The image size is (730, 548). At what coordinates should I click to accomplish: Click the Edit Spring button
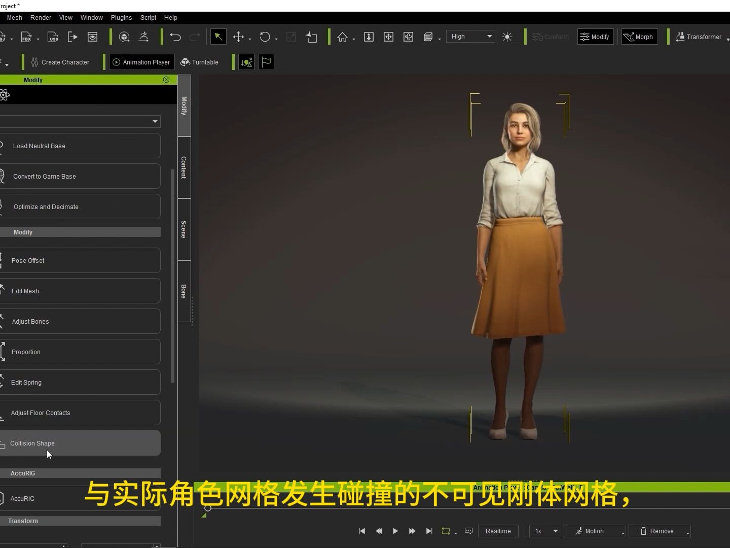click(80, 383)
